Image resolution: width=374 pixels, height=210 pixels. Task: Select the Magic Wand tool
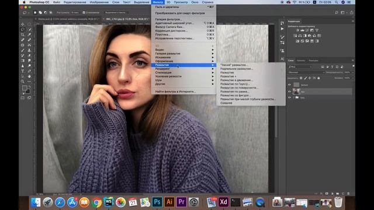(x=29, y=30)
